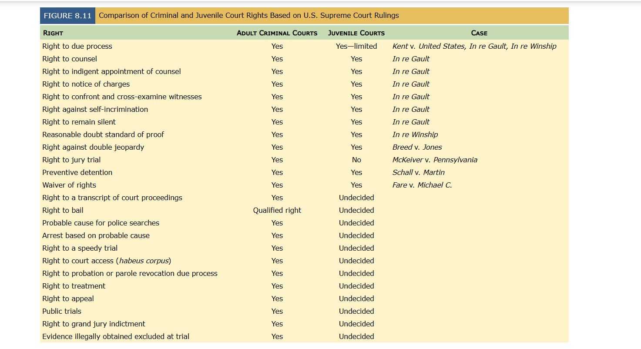641x349 pixels.
Task: Click Right to court access habeus corpus row
Action: pos(304,261)
